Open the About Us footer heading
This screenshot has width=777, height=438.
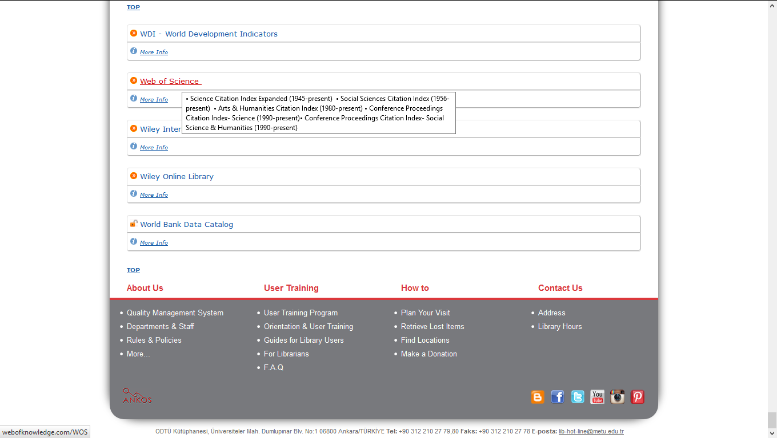145,288
